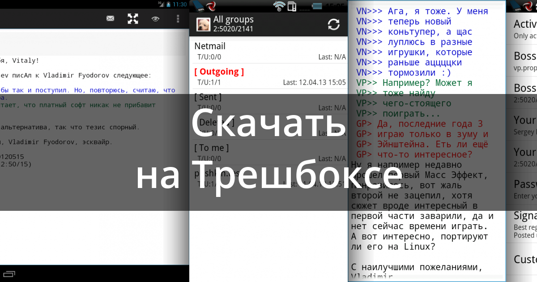Select line 'VP>> Например? Может я'
537x282 pixels.
(414, 83)
